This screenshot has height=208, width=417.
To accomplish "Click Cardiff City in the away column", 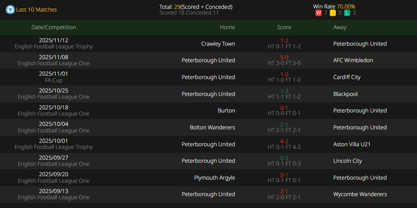I will click(347, 77).
